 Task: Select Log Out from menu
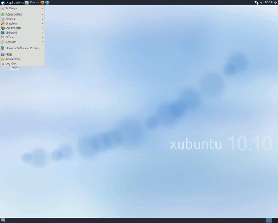tap(23, 64)
